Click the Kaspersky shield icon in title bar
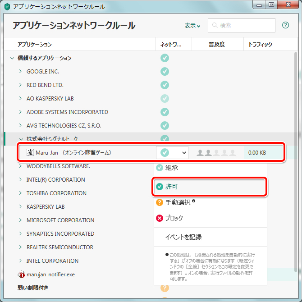 coord(7,7)
